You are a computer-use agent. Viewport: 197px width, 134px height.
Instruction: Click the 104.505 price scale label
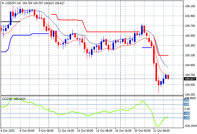click(190, 85)
